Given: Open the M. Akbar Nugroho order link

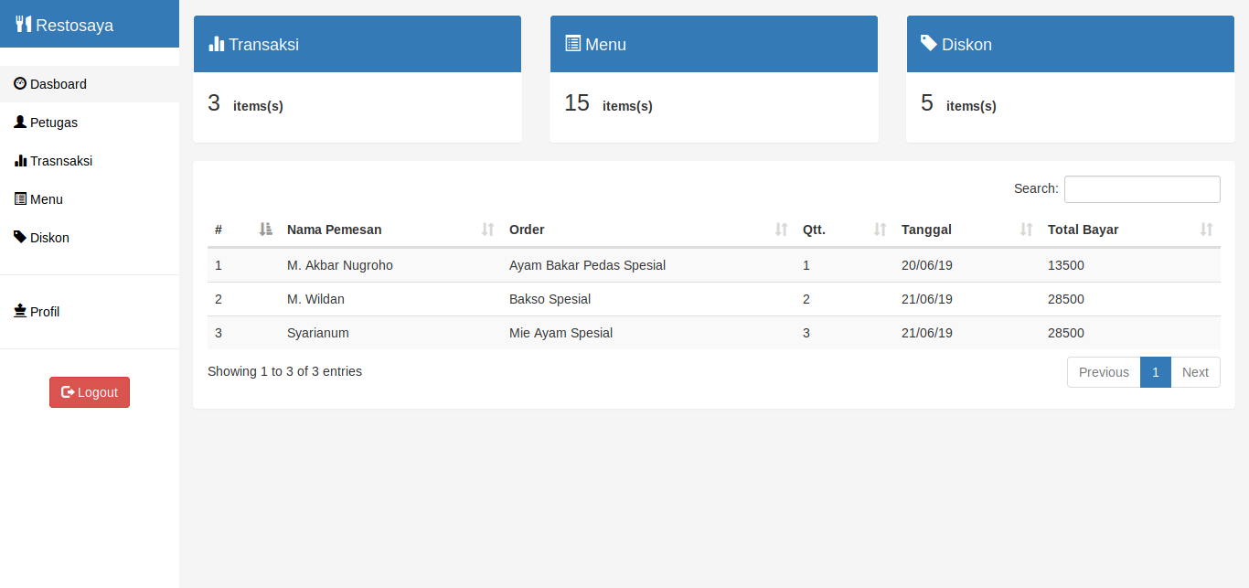Looking at the screenshot, I should pyautogui.click(x=339, y=265).
